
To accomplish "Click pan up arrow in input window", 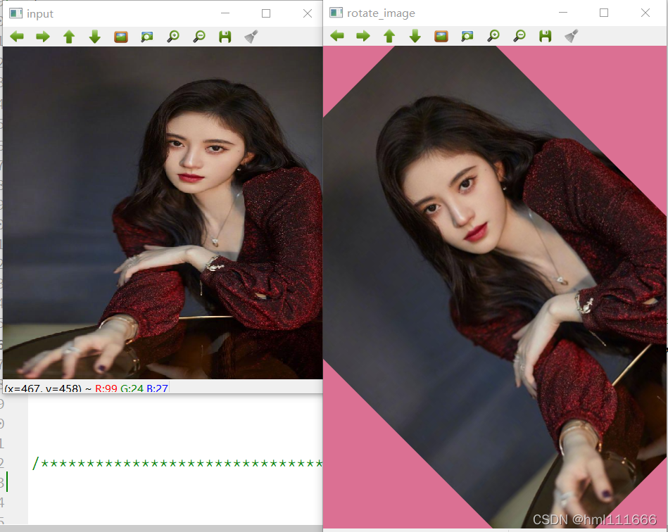I will 69,37.
